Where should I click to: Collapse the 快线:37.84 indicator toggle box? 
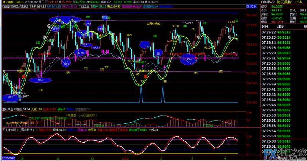point(37,130)
